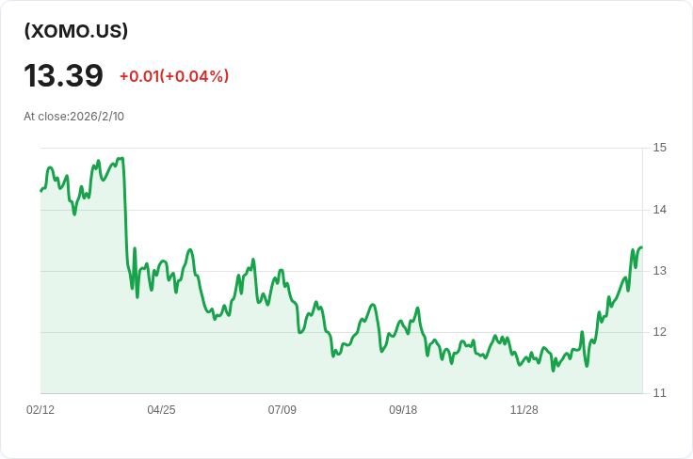Select the 11 price axis label
Image resolution: width=693 pixels, height=459 pixels.
(x=659, y=393)
